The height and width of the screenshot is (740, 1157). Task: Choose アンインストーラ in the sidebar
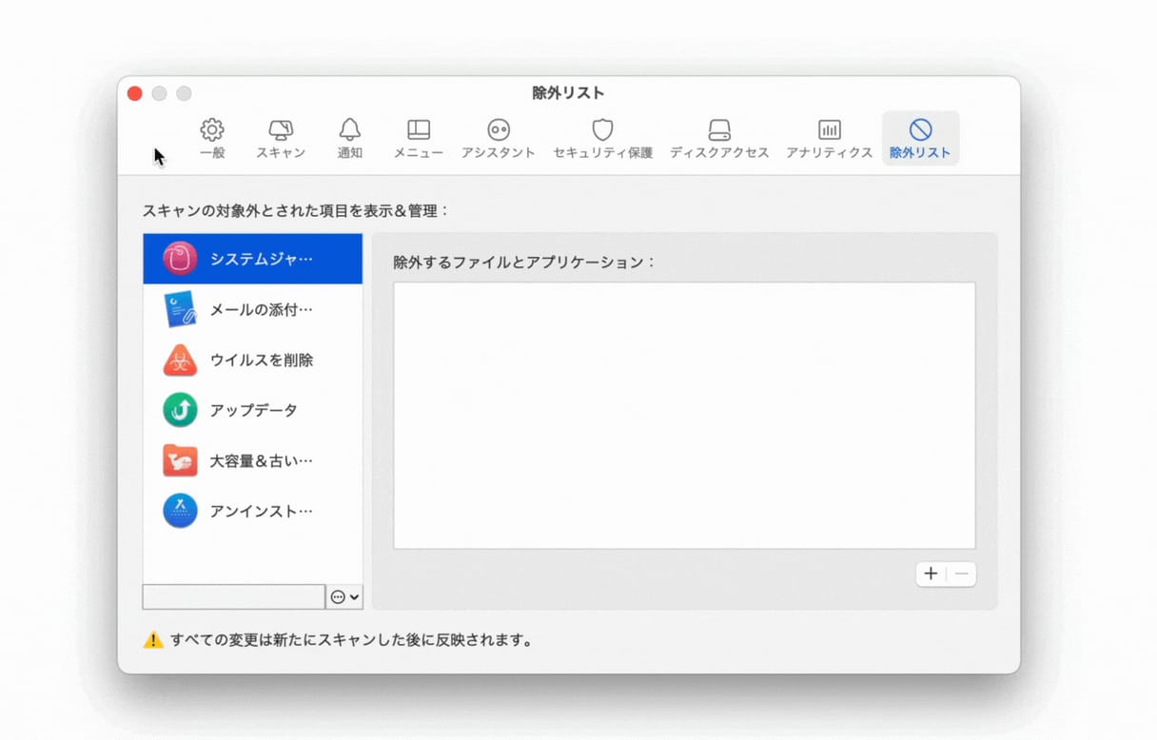pyautogui.click(x=253, y=511)
